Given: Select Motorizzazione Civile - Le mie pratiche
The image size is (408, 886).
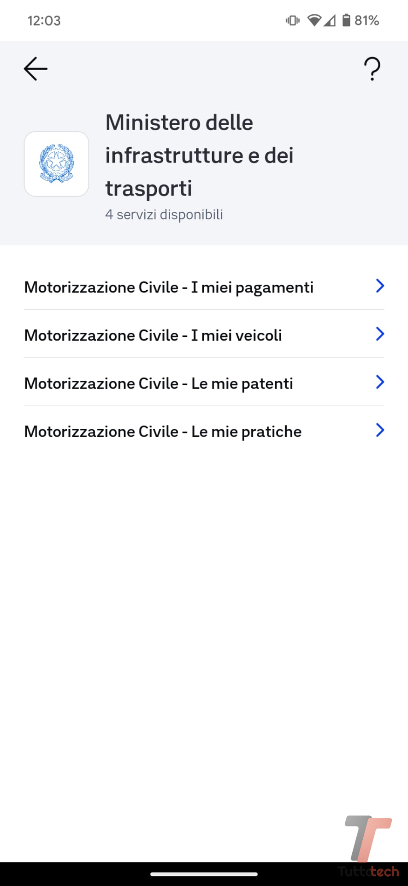Looking at the screenshot, I should [163, 431].
